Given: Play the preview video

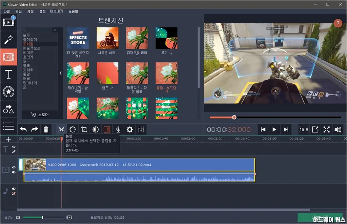Looking at the screenshot, I should tap(274, 129).
